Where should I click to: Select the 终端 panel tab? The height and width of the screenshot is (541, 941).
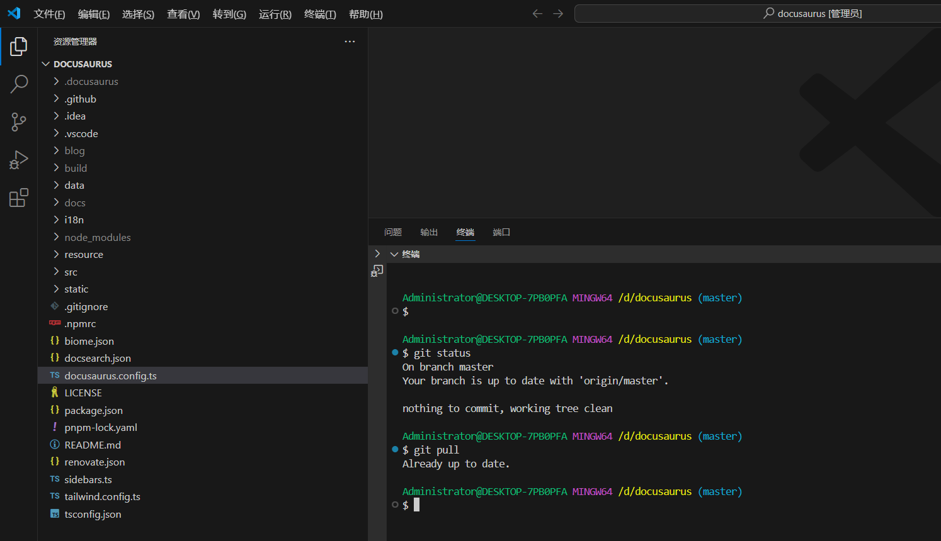[x=465, y=232]
